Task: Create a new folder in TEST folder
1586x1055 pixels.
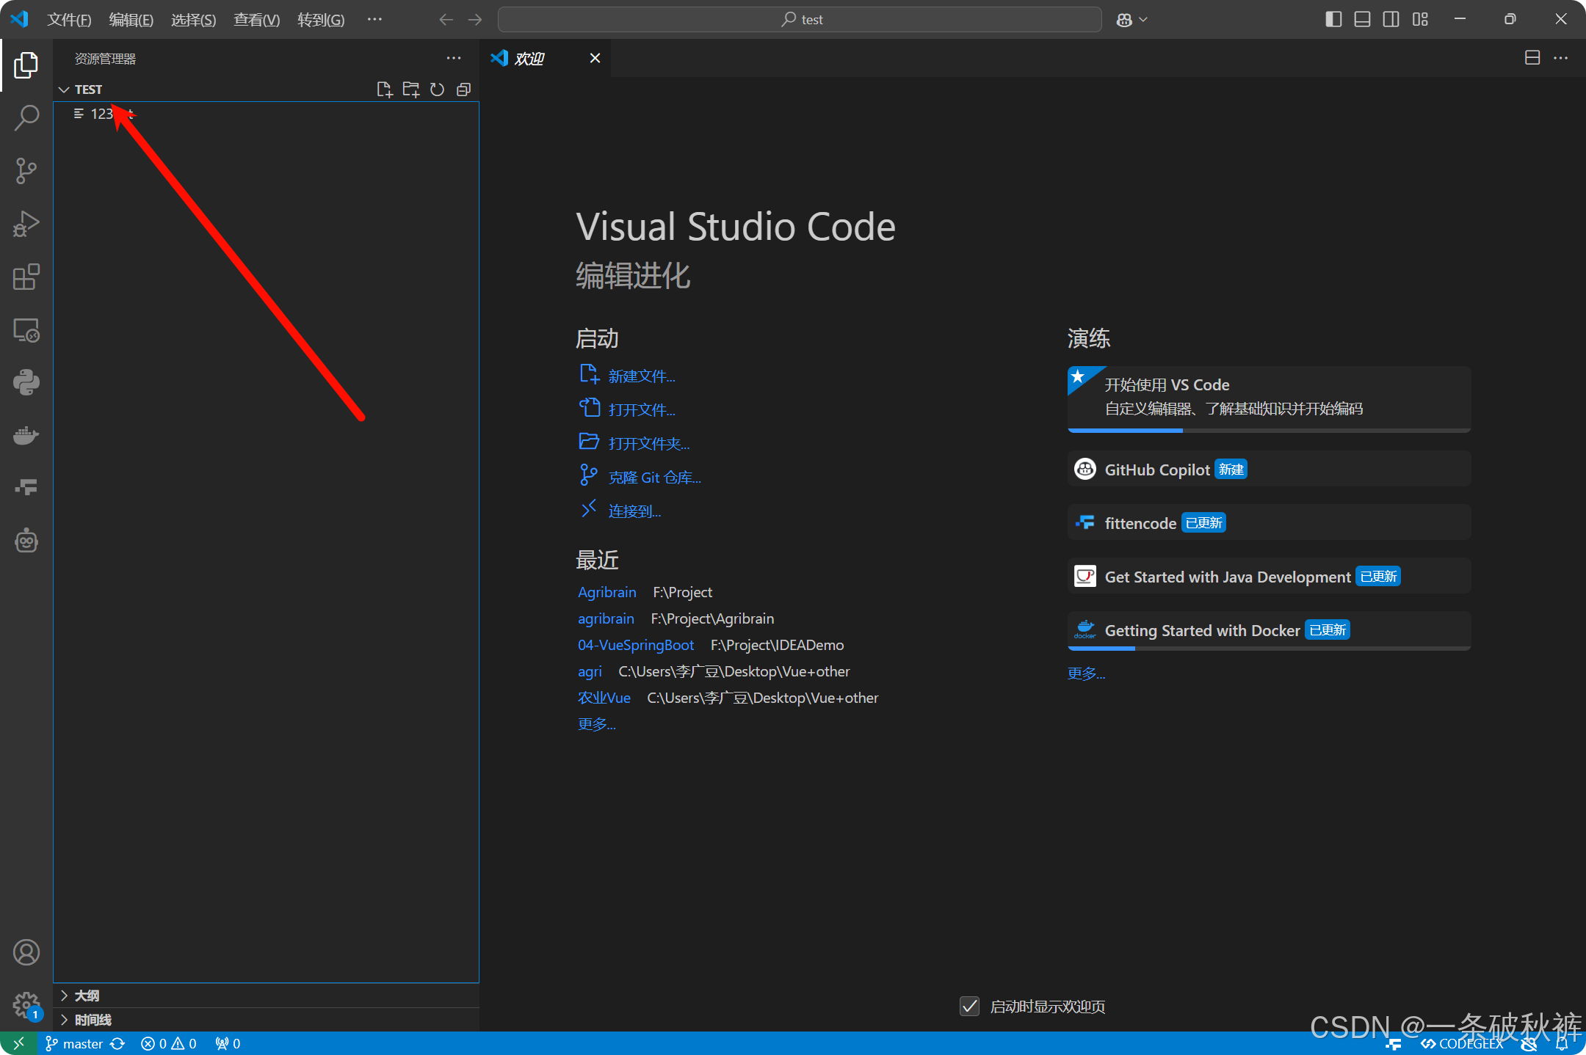Action: tap(410, 90)
